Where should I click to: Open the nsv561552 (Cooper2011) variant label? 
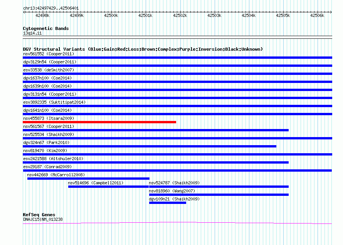coord(49,54)
